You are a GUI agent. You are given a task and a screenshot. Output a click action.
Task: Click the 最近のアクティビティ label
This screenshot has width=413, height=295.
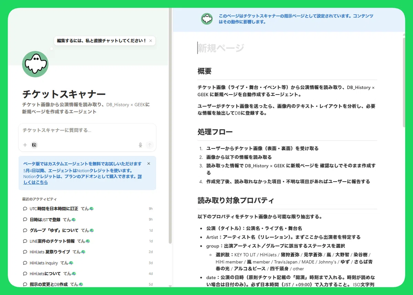pos(39,199)
